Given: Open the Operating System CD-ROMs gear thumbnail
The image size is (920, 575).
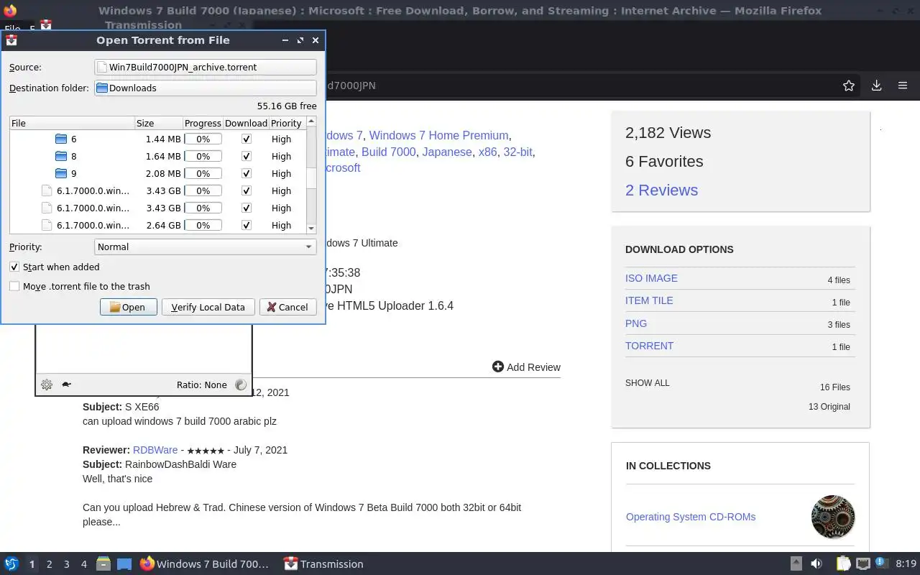Looking at the screenshot, I should [x=832, y=517].
